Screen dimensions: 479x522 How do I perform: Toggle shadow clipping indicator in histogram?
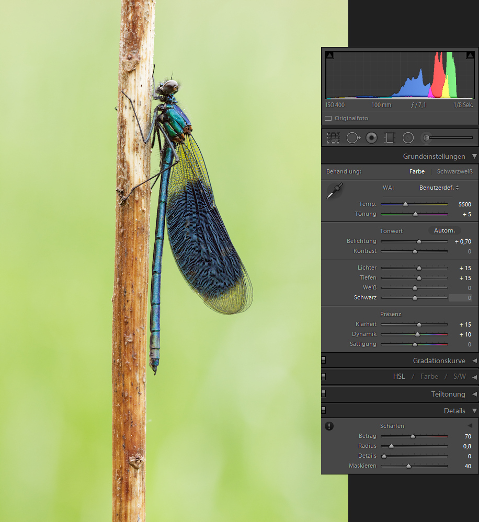[330, 55]
